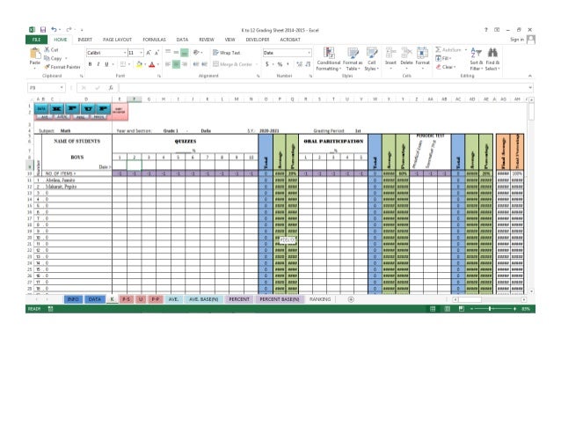This screenshot has width=561, height=434.
Task: Decrease font size with smaller A icon
Action: 157,53
